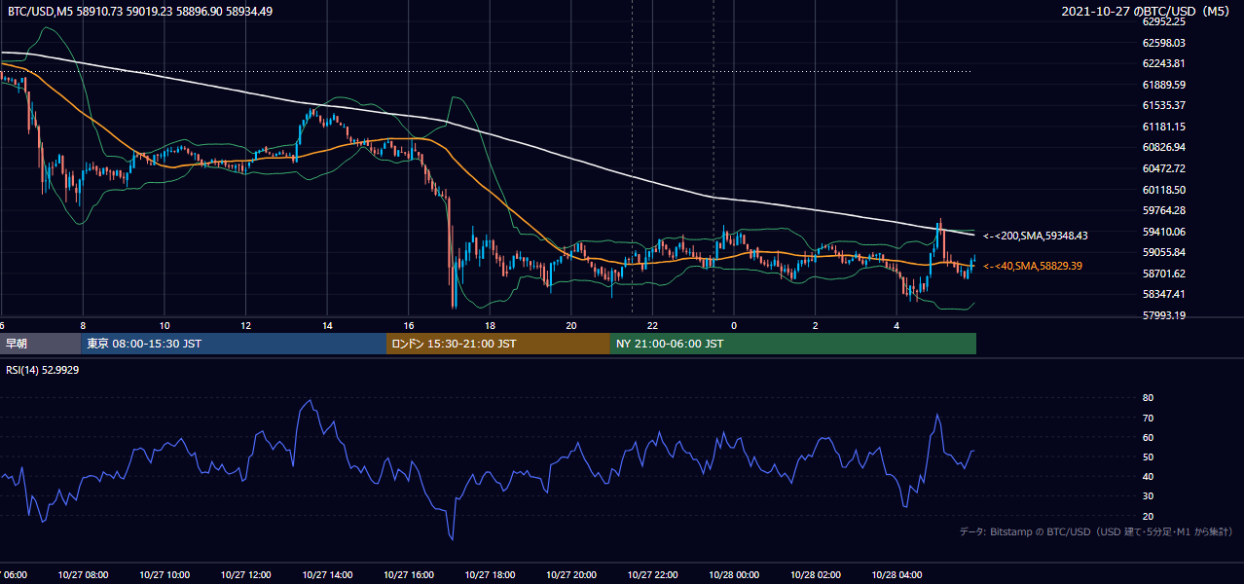Click the 60118.50 price axis label

[1163, 190]
